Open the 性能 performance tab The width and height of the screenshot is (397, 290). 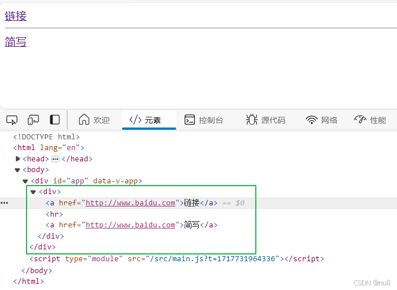[x=370, y=120]
